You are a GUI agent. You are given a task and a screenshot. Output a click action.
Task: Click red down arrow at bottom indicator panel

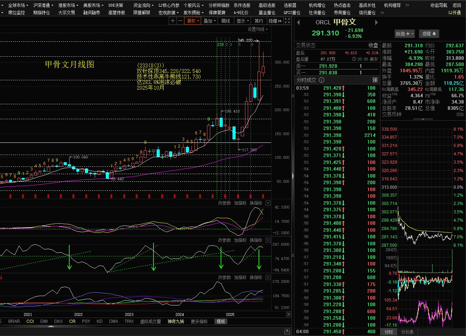(1, 277)
